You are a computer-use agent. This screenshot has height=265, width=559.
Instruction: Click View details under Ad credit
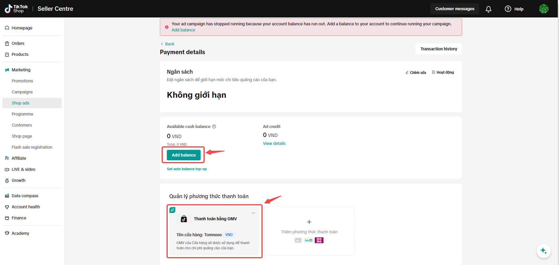[x=274, y=143]
